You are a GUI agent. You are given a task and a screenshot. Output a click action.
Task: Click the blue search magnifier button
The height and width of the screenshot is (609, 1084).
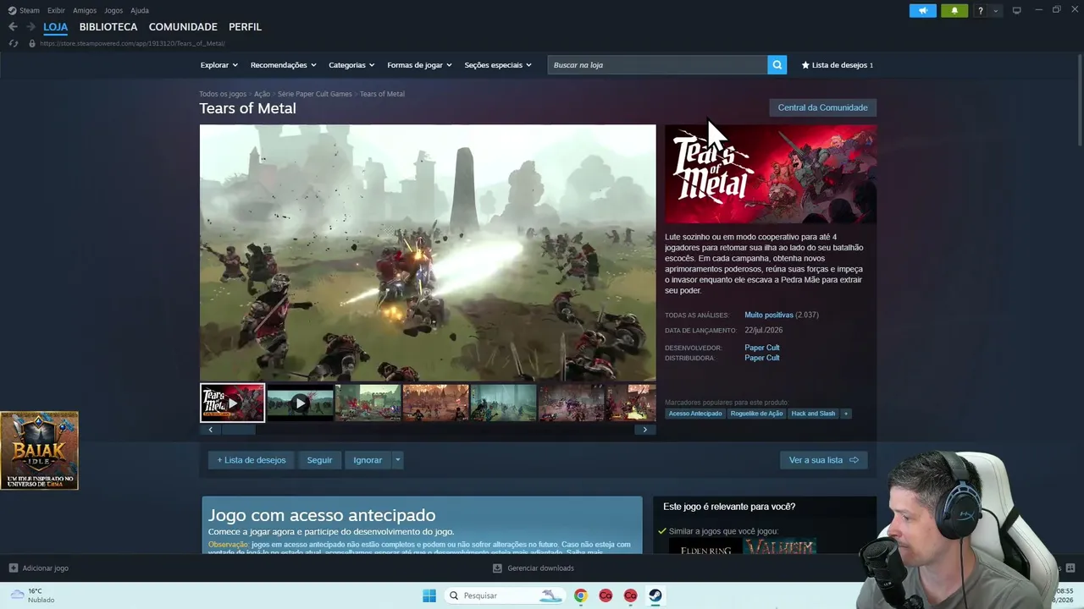pos(777,65)
